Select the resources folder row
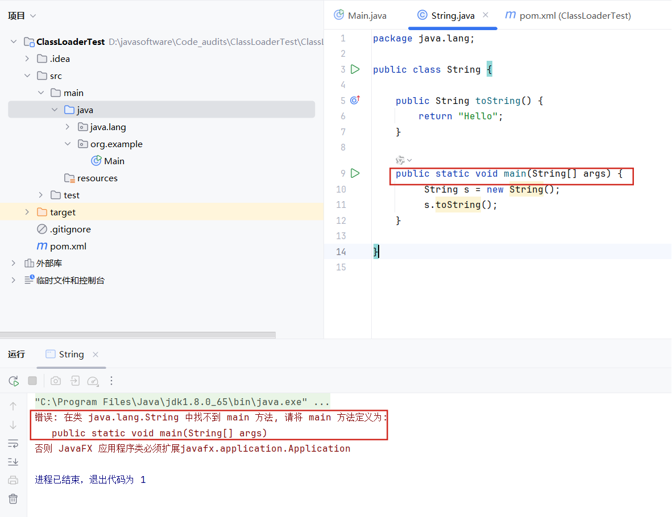 pos(161,178)
